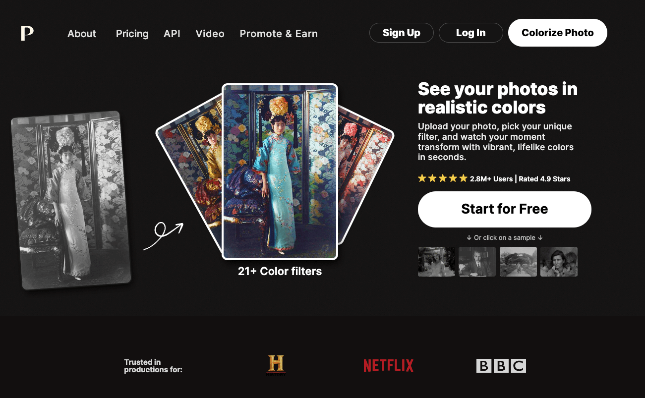This screenshot has width=645, height=398.
Task: Open the About menu item
Action: (82, 34)
